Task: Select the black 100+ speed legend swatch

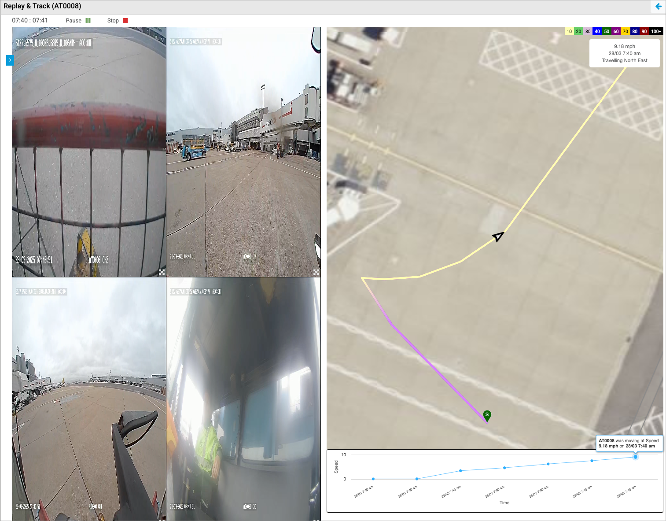Action: (656, 31)
